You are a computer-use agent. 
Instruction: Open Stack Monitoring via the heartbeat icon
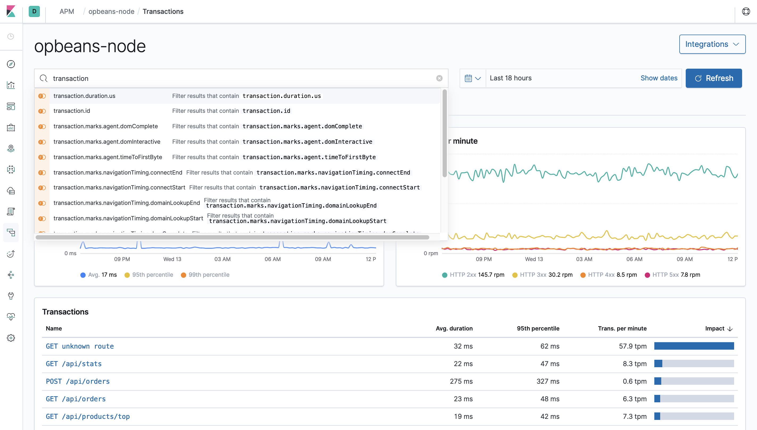(11, 317)
